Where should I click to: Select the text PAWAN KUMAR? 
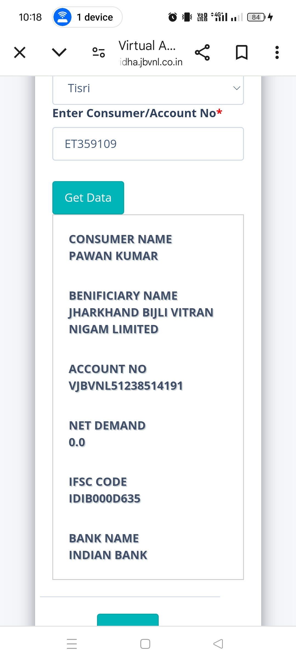pyautogui.click(x=113, y=256)
